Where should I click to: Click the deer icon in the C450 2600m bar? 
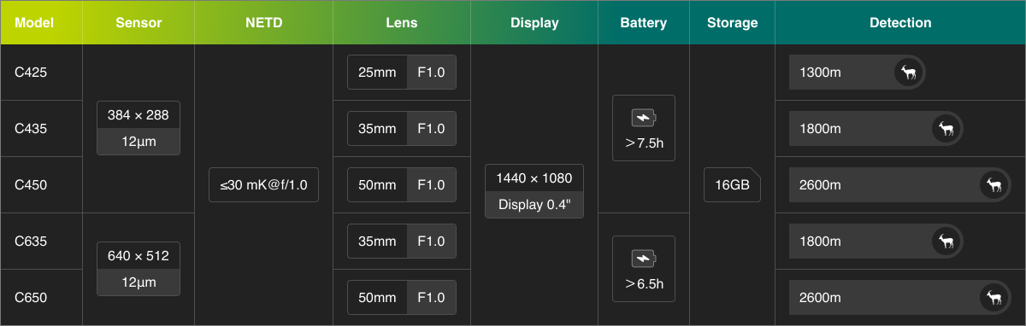994,185
